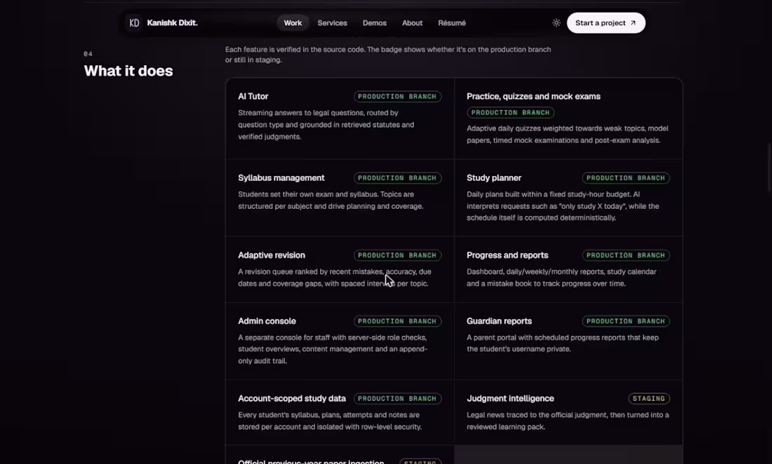Click the What it does heading
The image size is (772, 464).
[128, 71]
